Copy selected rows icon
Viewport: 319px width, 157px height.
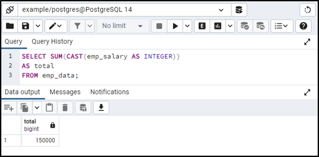[x=25, y=108]
